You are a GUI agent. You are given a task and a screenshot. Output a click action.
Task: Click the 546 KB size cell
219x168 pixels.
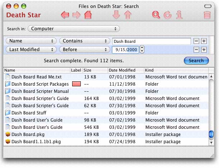(x=91, y=127)
